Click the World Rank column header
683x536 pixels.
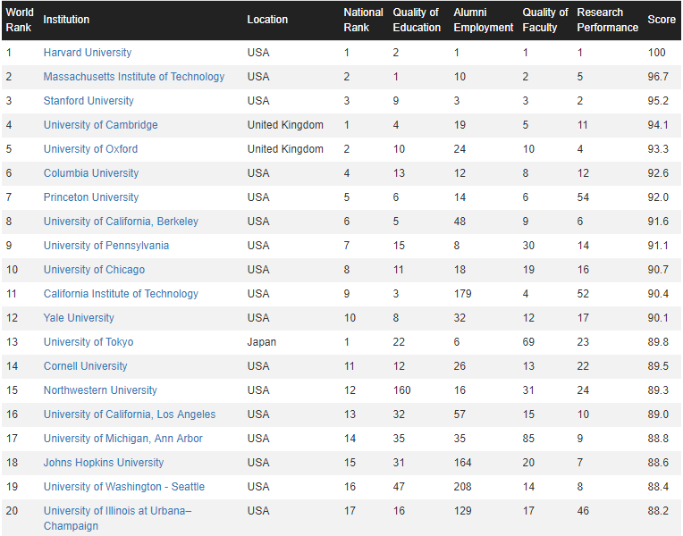(x=19, y=20)
